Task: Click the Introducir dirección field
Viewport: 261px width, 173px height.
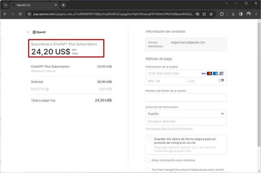Action: (x=186, y=121)
